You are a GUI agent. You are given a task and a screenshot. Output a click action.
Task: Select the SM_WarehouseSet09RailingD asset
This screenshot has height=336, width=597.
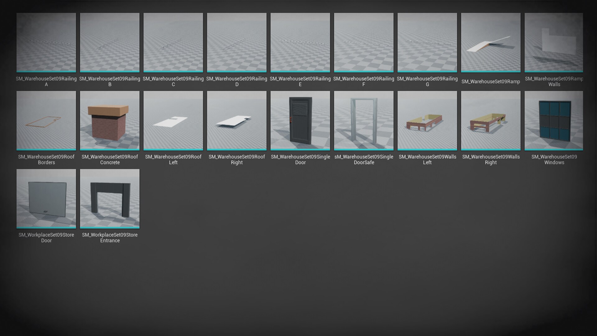pos(236,43)
